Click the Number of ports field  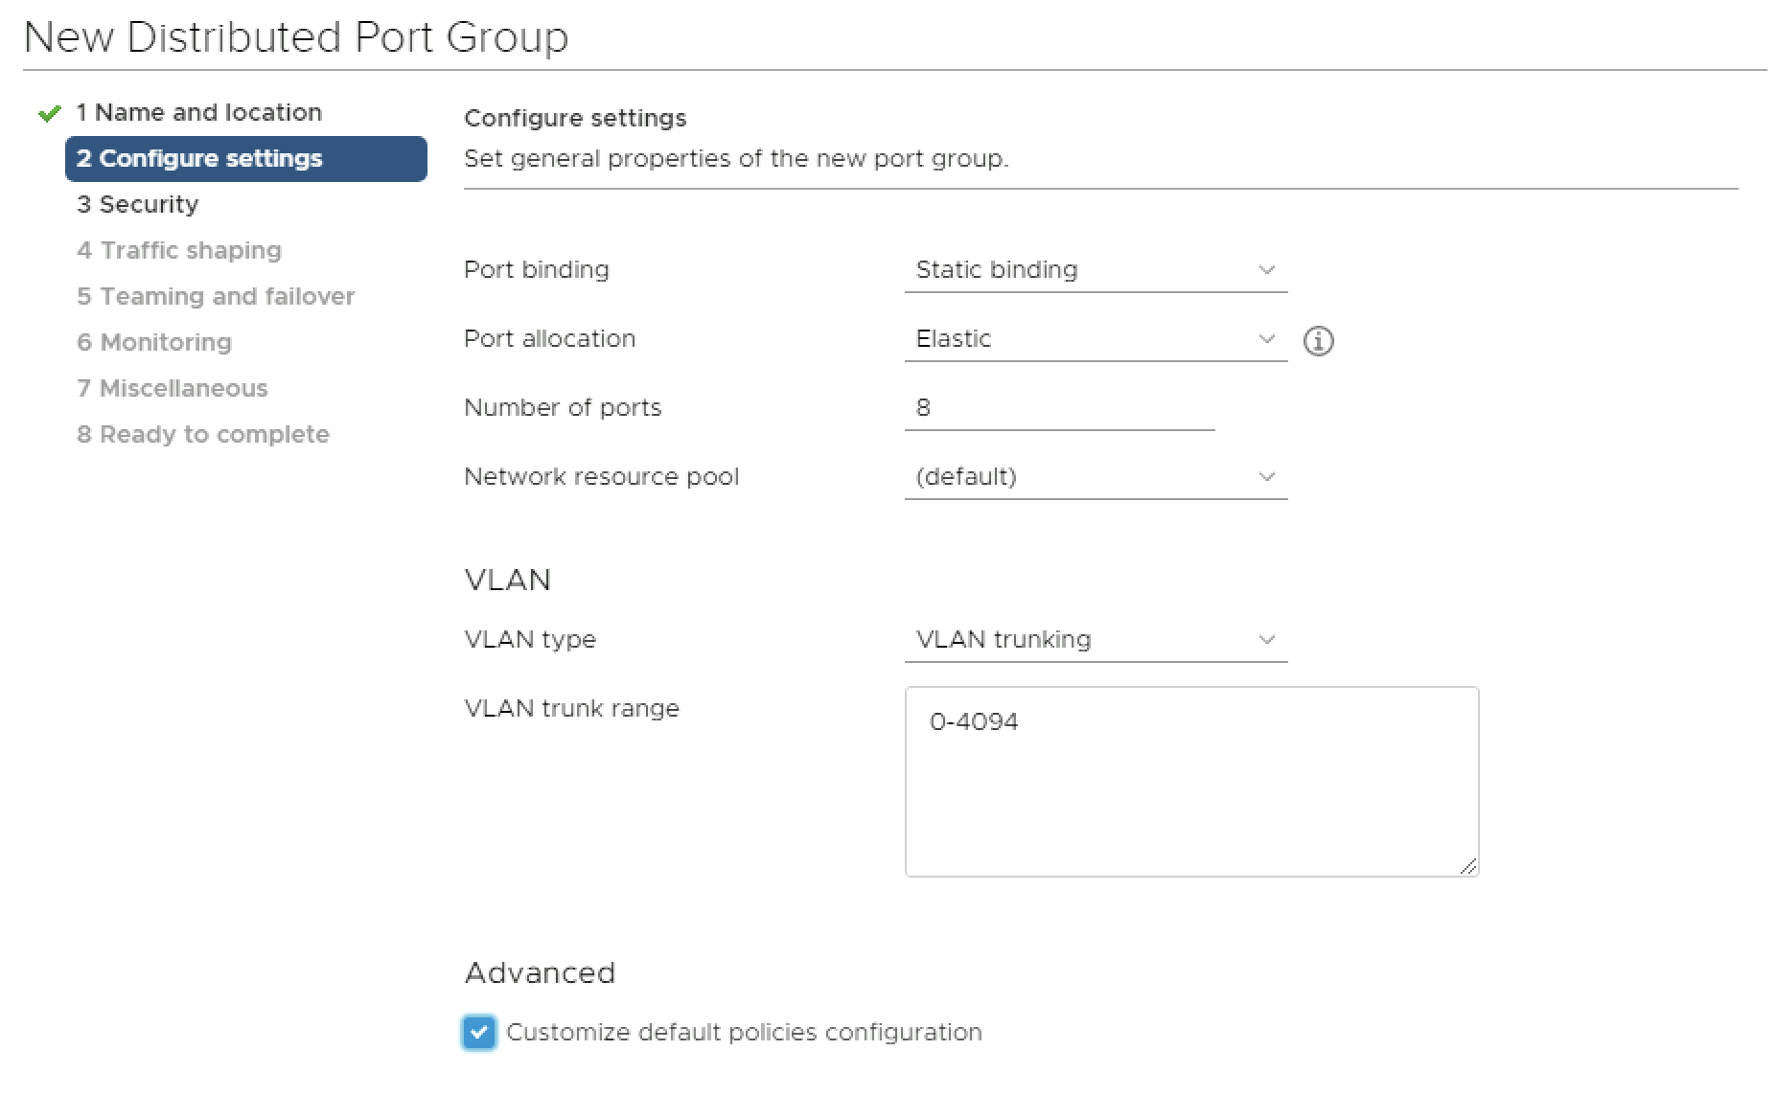pos(1058,408)
